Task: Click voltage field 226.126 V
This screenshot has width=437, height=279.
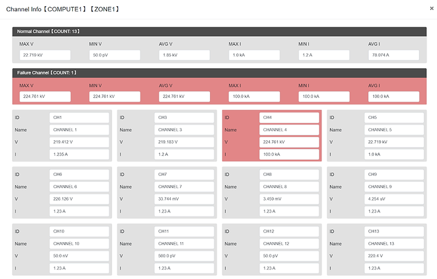Action: pyautogui.click(x=79, y=199)
